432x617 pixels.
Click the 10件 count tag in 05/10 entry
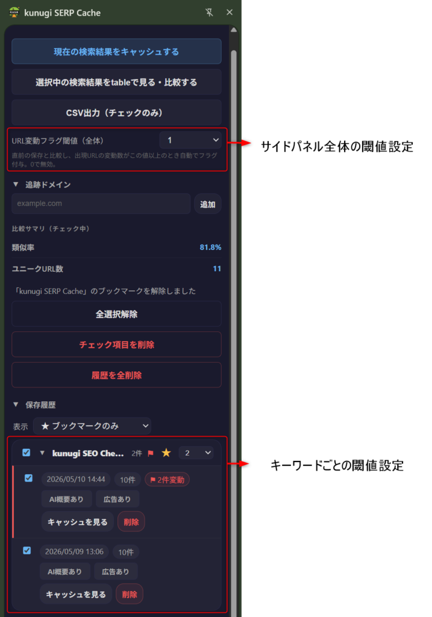[x=128, y=480]
